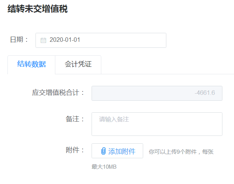
Task: Click the 备注 label
Action: pos(75,119)
